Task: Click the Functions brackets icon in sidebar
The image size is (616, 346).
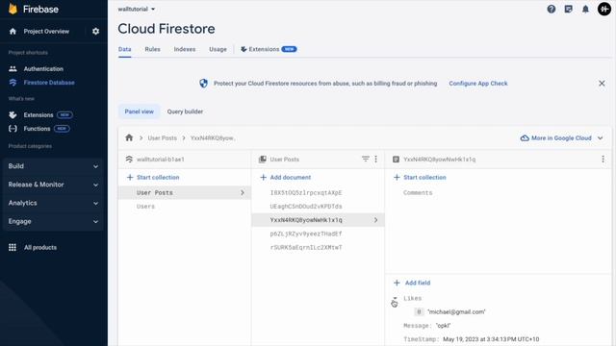Action: [13, 129]
